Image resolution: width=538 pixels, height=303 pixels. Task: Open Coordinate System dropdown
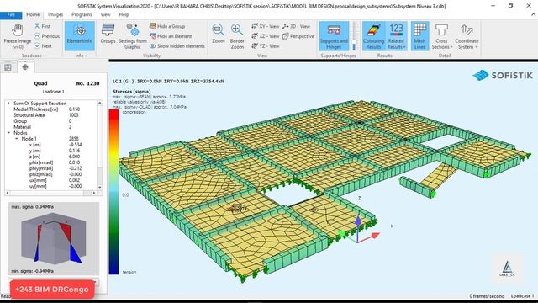(x=467, y=35)
